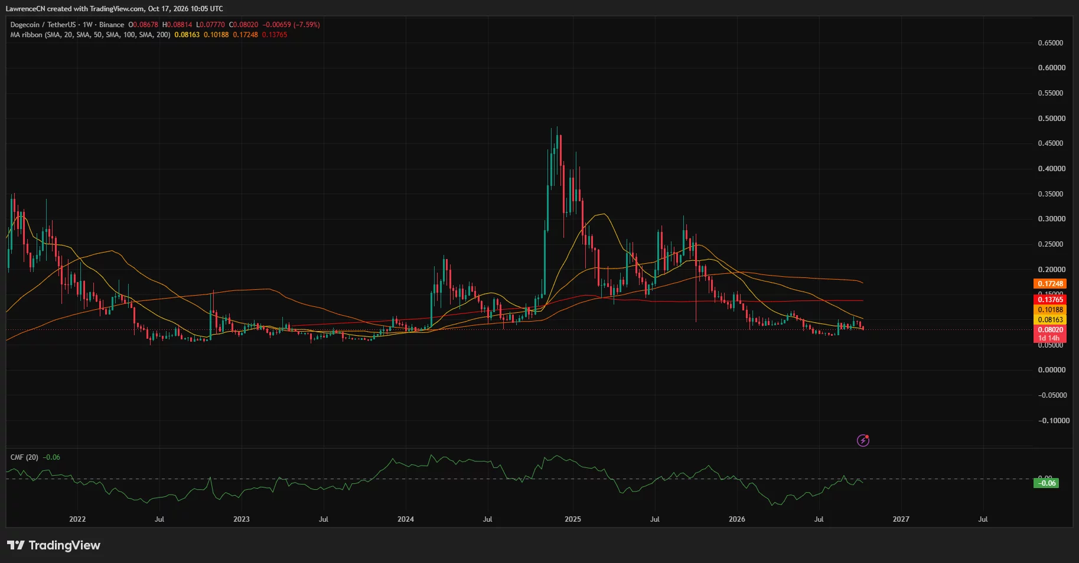
Task: Click the 0.35000 price scale label
Action: pos(1052,194)
